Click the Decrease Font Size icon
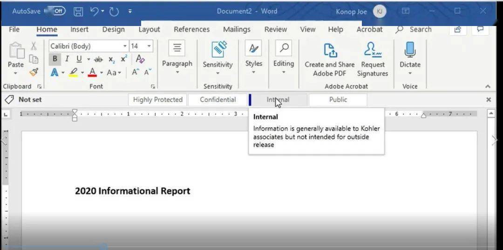This screenshot has height=250, width=503. (147, 72)
